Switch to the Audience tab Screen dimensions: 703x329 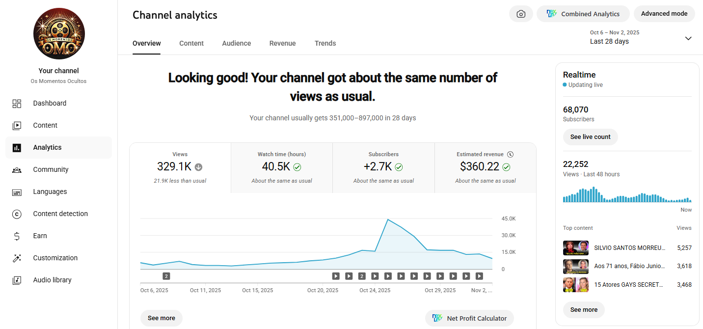click(x=236, y=43)
